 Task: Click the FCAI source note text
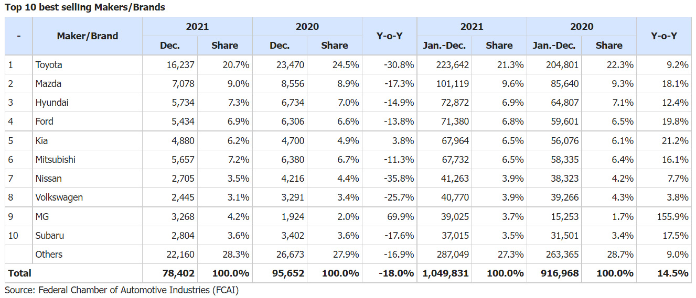121,290
